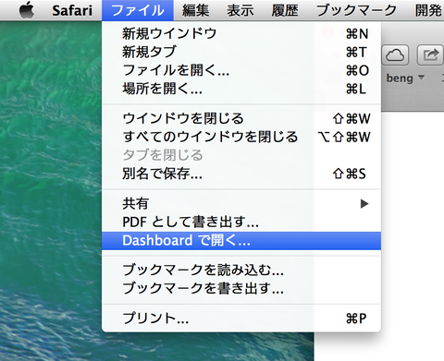Image resolution: width=444 pixels, height=361 pixels.
Task: Choose ウインドウを閉じる menu entry
Action: click(x=241, y=118)
